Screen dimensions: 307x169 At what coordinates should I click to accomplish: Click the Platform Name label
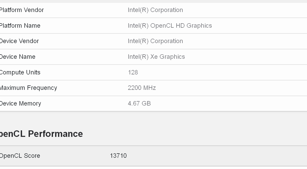pyautogui.click(x=20, y=26)
